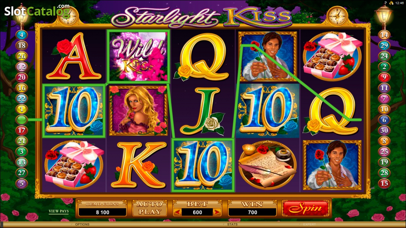Open the Stats tab in bottom bar
Screen dimensions: 406x228
point(232,224)
